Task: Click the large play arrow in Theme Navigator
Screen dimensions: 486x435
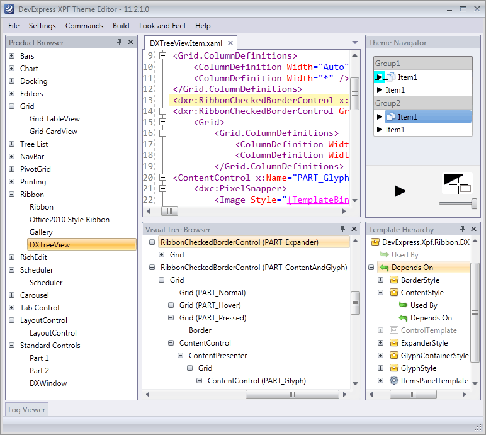Action: 400,191
